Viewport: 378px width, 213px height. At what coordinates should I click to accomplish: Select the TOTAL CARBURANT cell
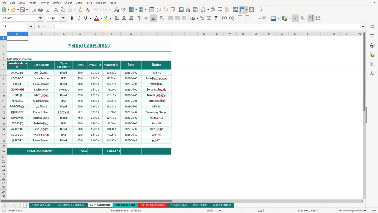40,151
